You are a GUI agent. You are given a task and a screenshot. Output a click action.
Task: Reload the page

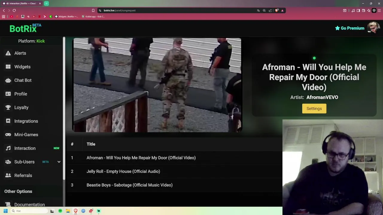pyautogui.click(x=14, y=10)
